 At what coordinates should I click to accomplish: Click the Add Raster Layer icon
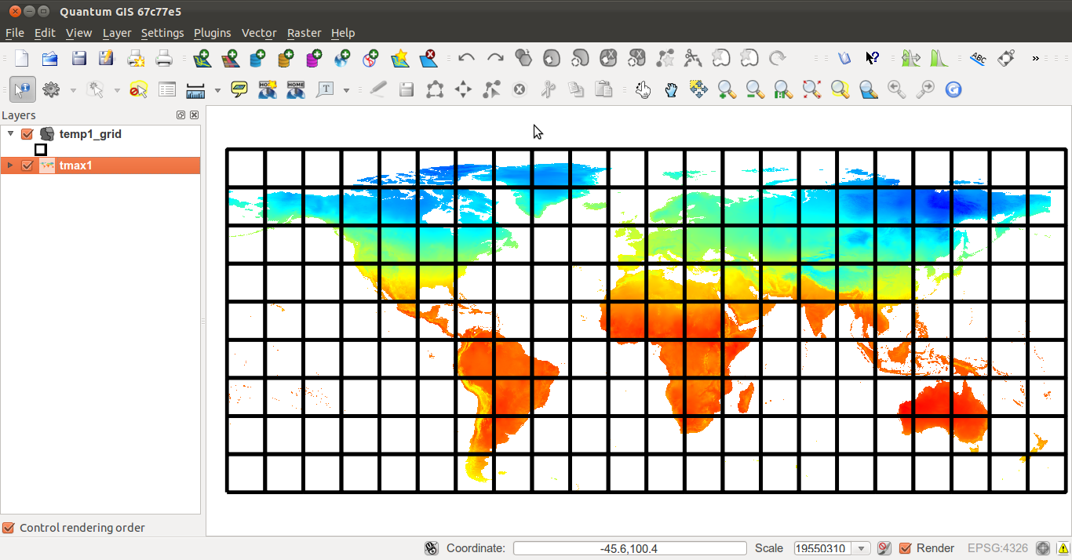230,58
